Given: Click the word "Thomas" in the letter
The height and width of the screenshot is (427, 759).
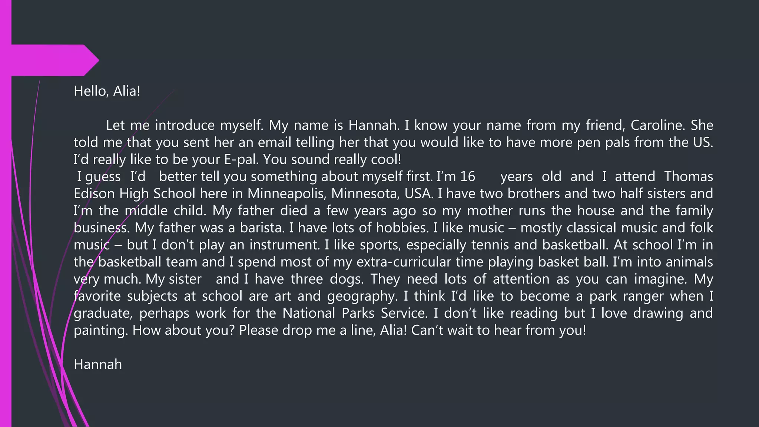Looking at the screenshot, I should (688, 176).
